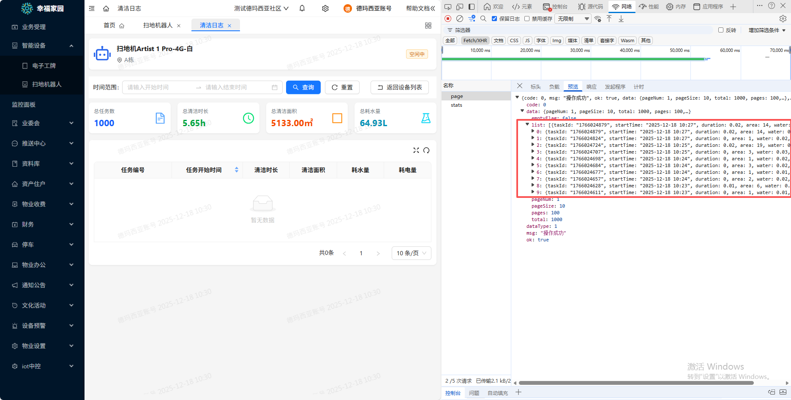Screen dimensions: 791x400
Task: Collapse the sidebar menu toggle icon
Action: tap(92, 8)
